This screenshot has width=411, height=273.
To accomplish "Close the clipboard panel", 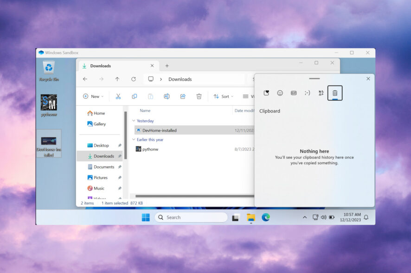I will (x=368, y=79).
